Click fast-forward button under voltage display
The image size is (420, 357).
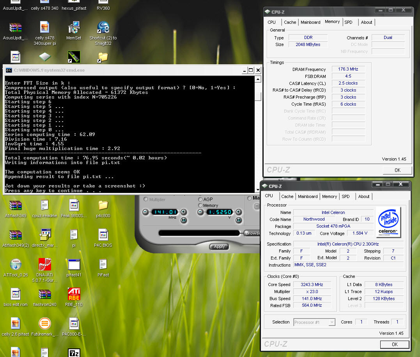click(x=239, y=220)
